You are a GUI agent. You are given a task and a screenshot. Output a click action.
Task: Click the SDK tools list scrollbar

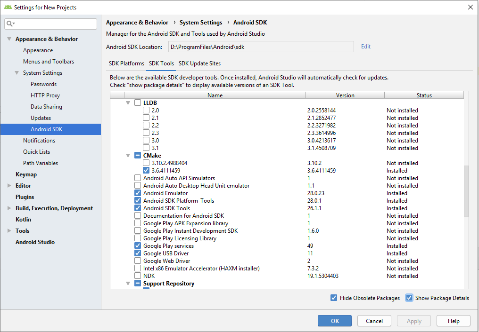click(466, 191)
